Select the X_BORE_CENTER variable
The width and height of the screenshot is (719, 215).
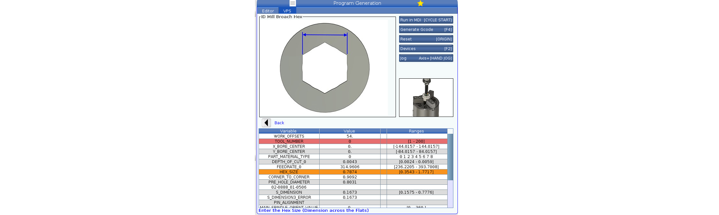click(289, 147)
